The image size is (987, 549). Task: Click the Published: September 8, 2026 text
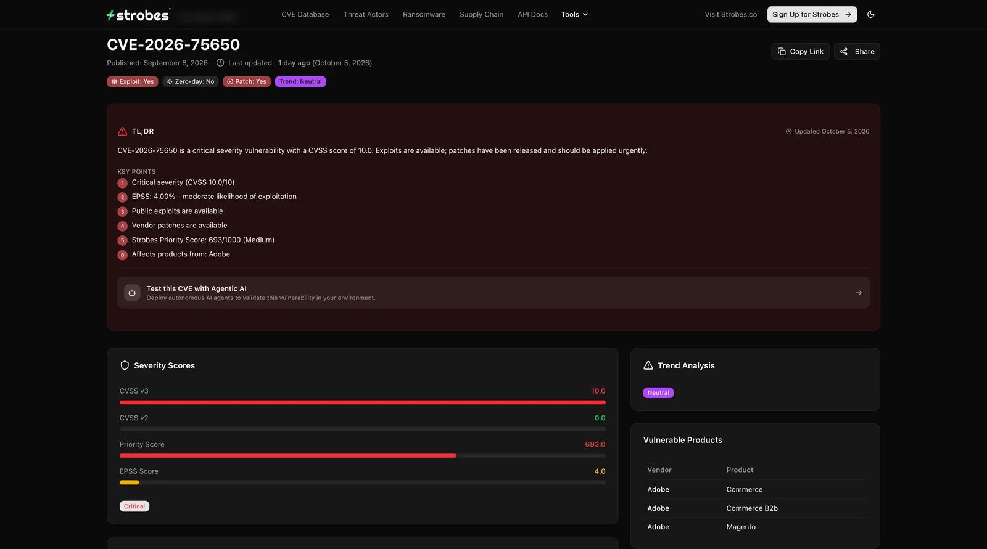tap(157, 63)
